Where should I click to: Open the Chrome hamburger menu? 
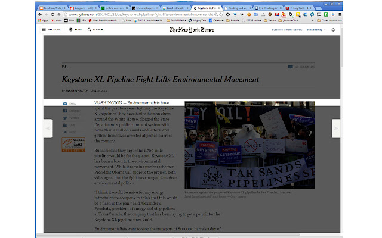click(340, 14)
